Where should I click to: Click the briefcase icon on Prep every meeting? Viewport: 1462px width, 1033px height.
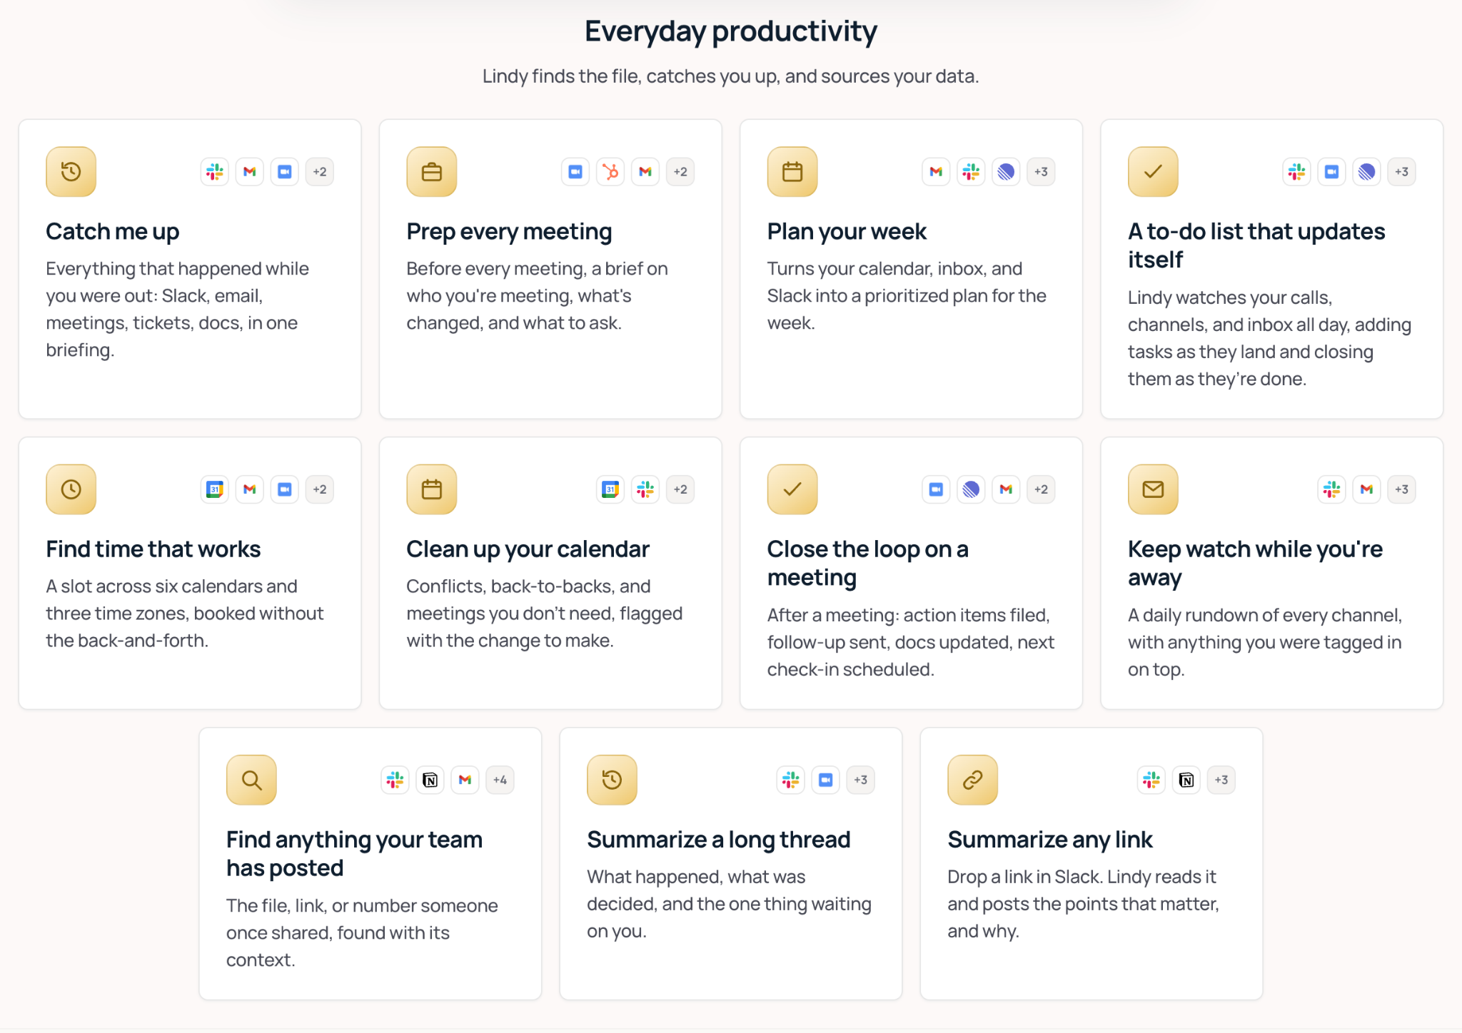point(431,172)
